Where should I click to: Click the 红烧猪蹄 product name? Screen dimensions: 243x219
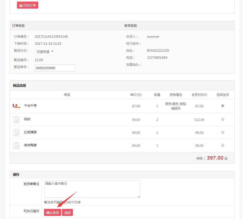[30, 132]
